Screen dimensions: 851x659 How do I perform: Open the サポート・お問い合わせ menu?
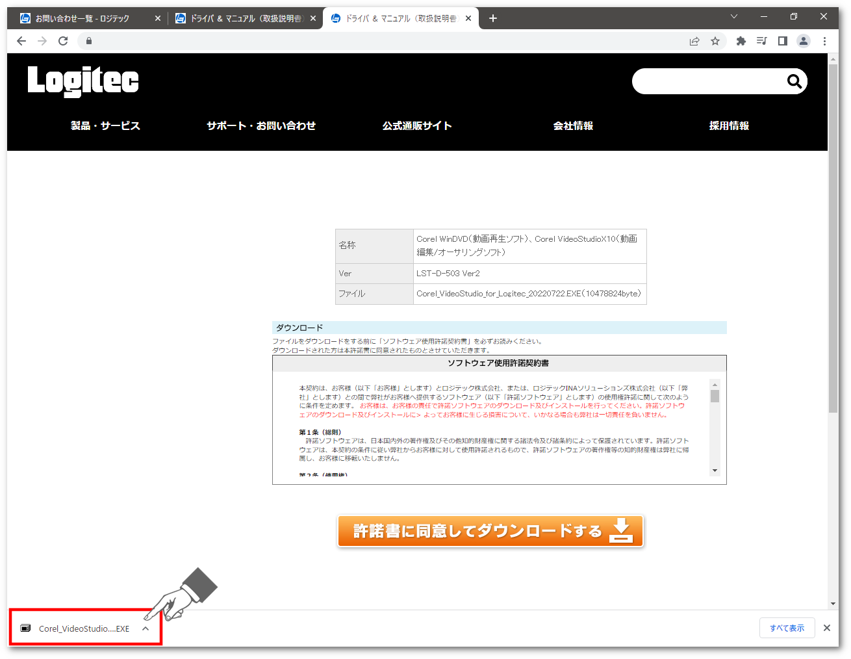tap(261, 125)
